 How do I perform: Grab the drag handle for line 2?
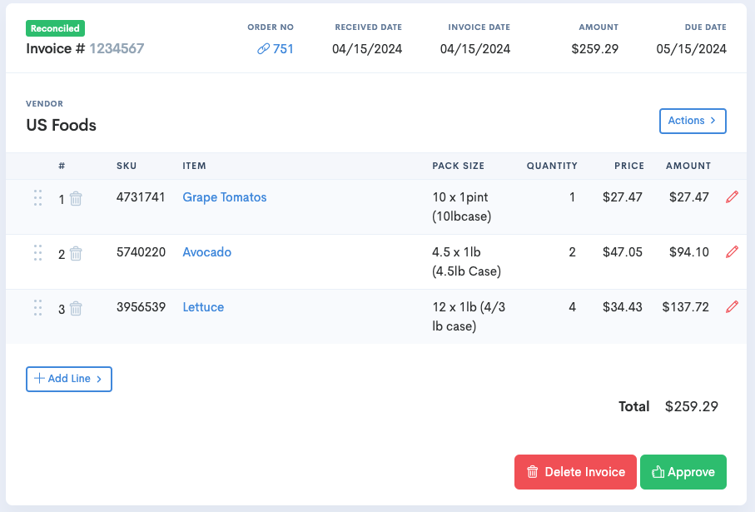click(x=38, y=253)
